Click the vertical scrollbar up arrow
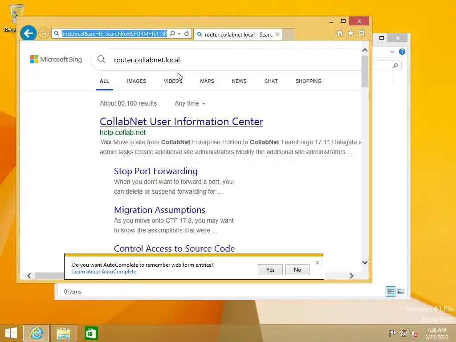The image size is (456, 342). pos(365,50)
